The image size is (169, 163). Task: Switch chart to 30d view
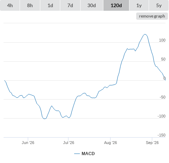coord(92,5)
